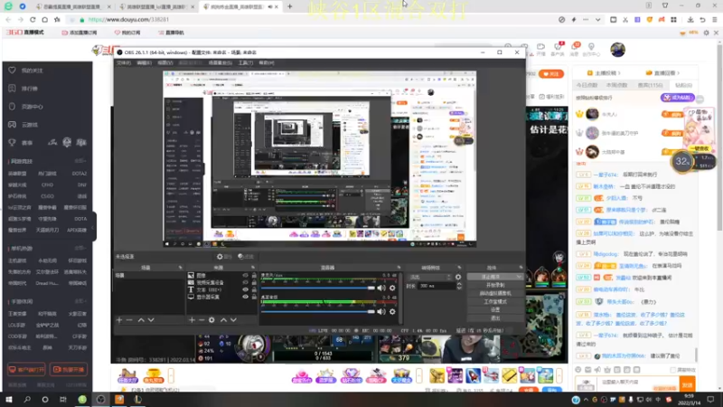
Task: Bookmark page with star icon
Action: tap(57, 20)
